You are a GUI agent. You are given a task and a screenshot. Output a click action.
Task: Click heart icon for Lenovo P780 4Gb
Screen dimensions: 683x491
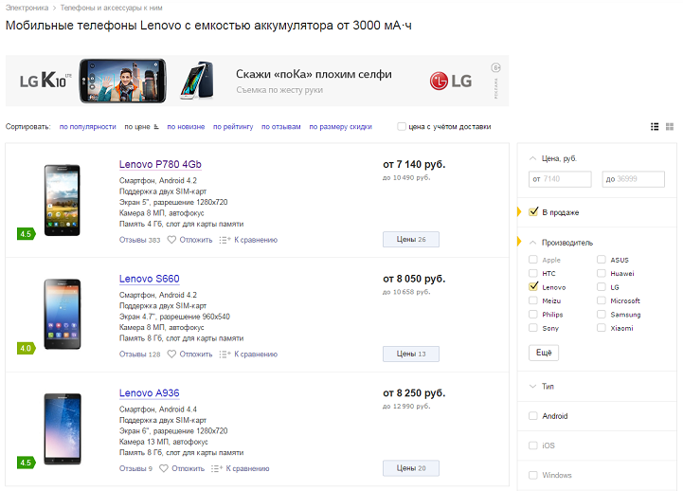(x=171, y=240)
